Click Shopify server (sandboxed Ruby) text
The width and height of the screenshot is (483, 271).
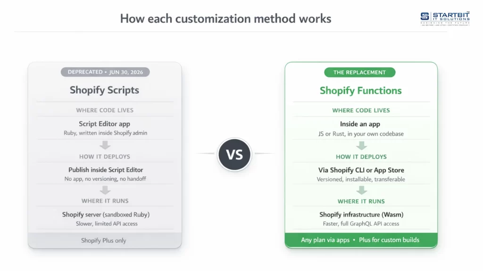[x=106, y=215]
